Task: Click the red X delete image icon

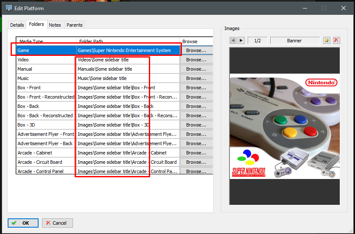Action: pos(336,41)
